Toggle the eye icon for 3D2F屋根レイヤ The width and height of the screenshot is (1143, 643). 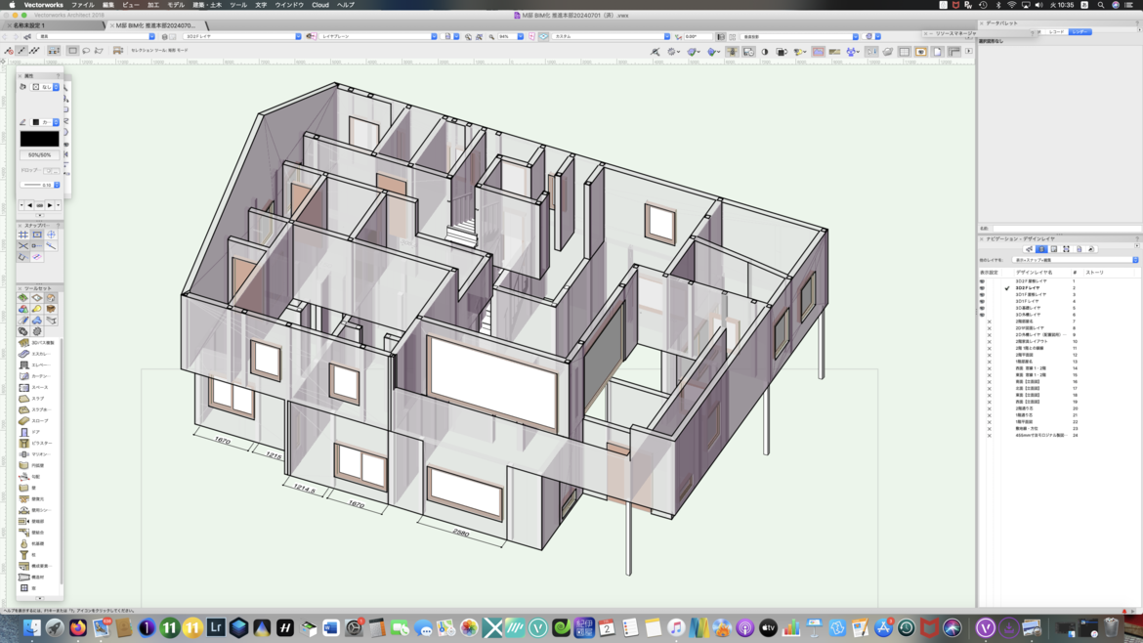[x=982, y=281]
